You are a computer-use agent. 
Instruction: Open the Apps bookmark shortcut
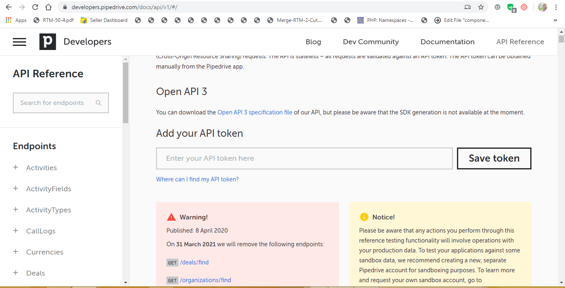click(x=16, y=20)
